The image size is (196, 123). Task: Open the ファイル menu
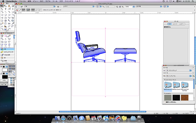pos(22,1)
